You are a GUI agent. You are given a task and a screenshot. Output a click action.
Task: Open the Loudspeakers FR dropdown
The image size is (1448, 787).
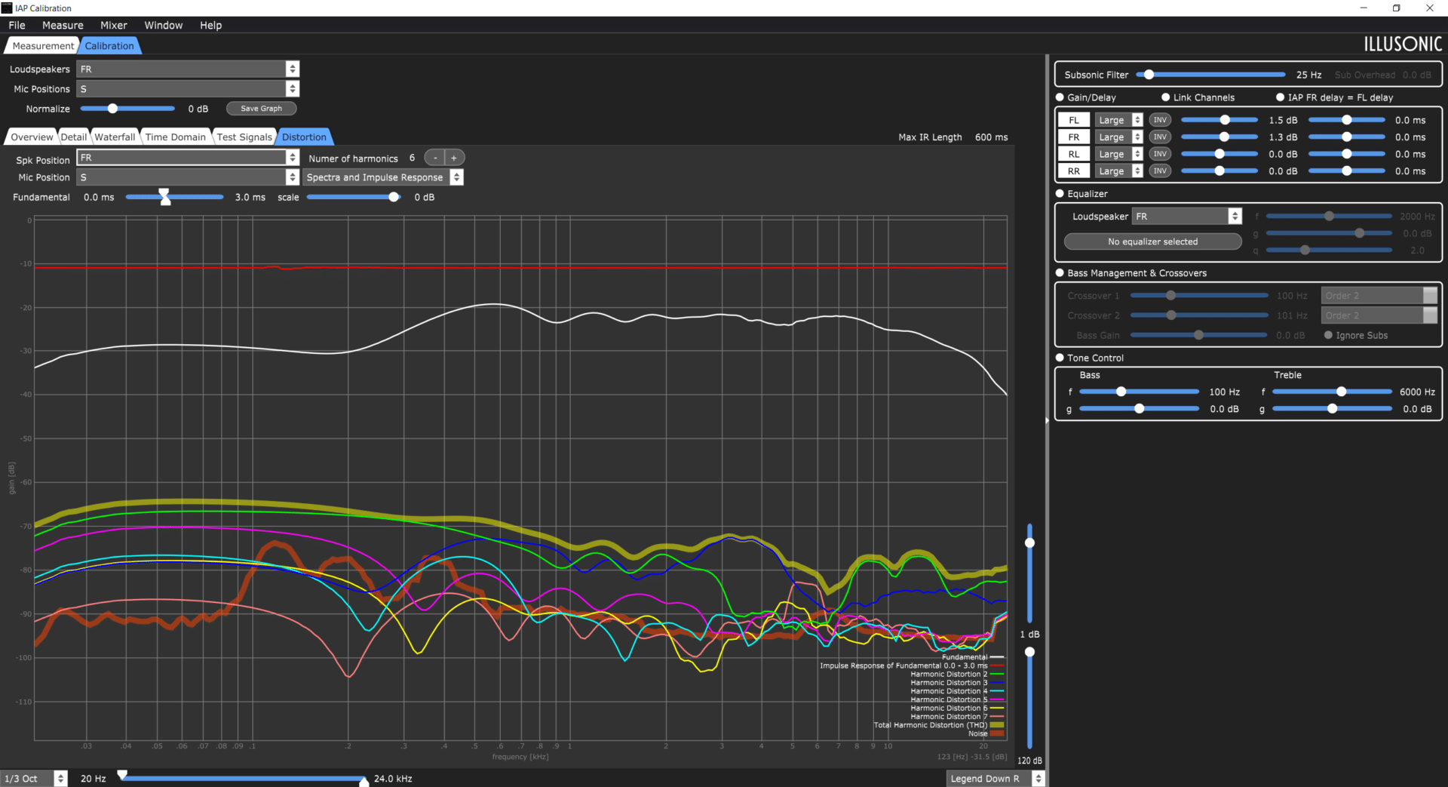pyautogui.click(x=188, y=69)
